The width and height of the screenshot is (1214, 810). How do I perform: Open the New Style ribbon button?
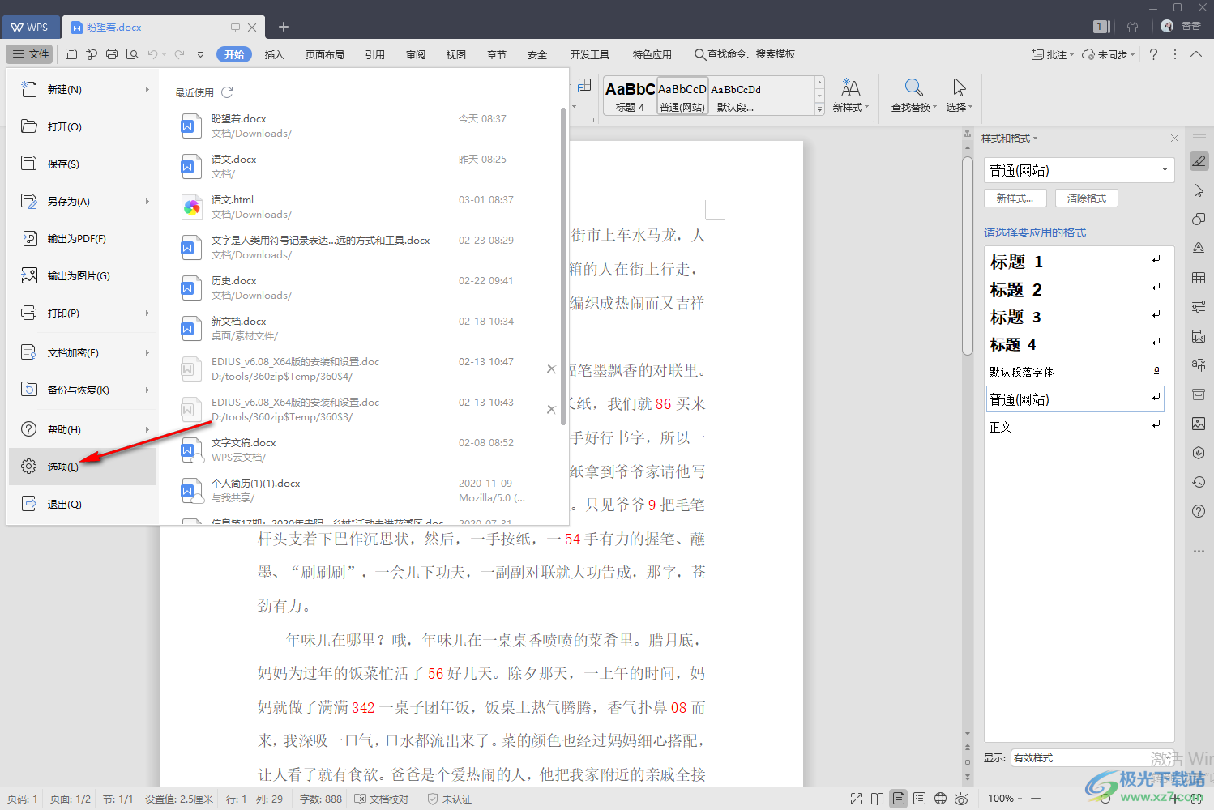click(x=850, y=95)
